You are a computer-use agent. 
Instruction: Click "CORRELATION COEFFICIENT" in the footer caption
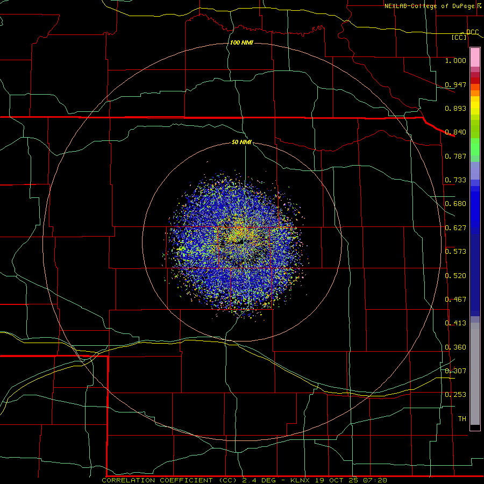[x=157, y=480]
